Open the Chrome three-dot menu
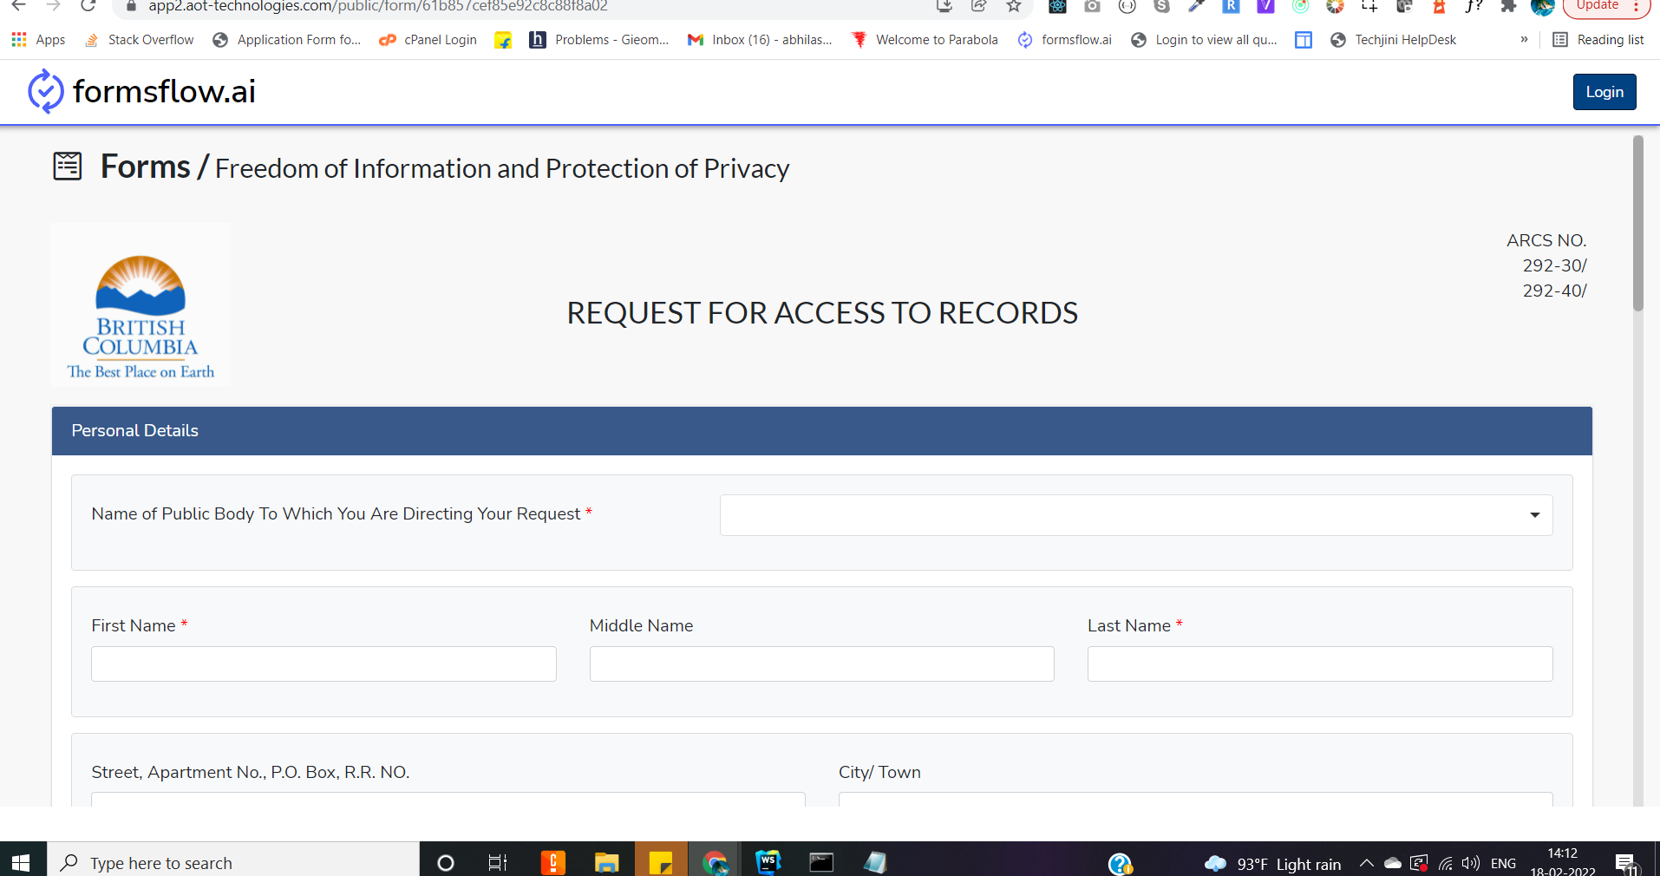This screenshot has width=1660, height=876. tap(1643, 6)
